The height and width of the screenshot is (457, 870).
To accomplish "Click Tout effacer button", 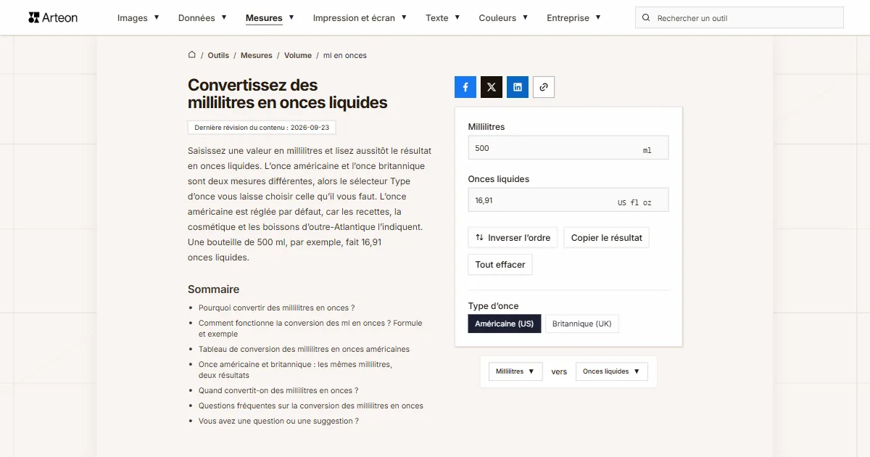I will 500,264.
